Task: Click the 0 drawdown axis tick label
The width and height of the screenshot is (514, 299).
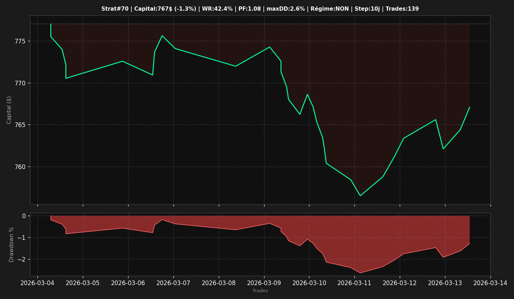Action: 24,216
